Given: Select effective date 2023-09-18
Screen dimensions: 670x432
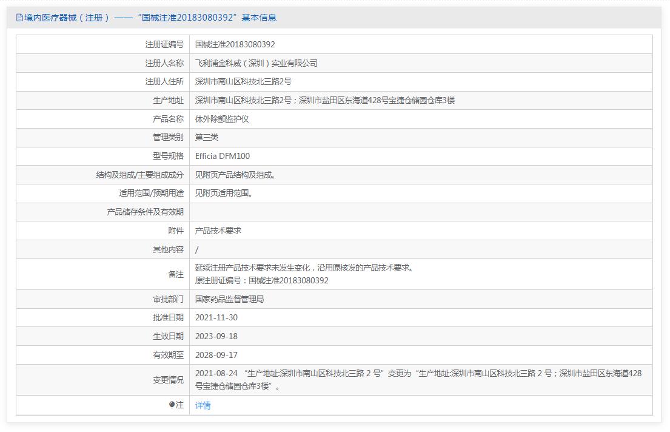Looking at the screenshot, I should 216,336.
